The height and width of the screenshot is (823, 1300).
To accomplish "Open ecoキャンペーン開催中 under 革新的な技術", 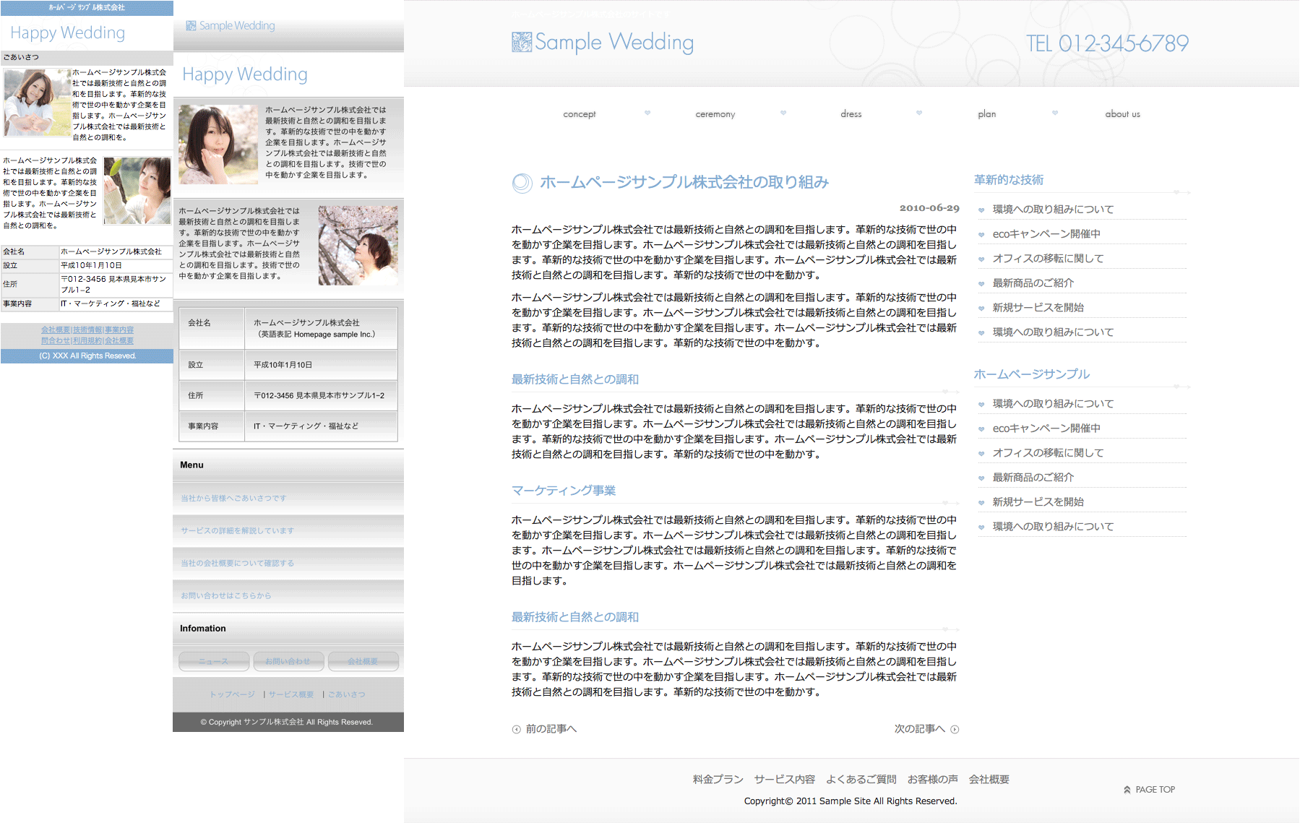I will click(x=1046, y=234).
